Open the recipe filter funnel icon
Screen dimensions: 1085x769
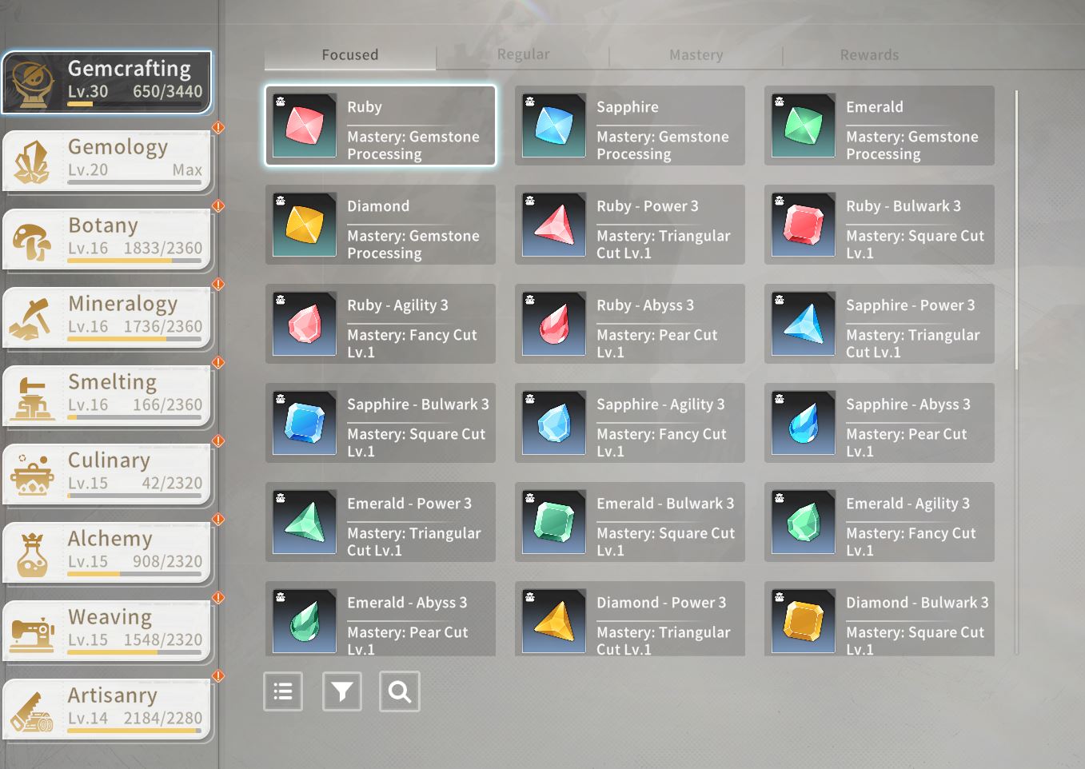[x=342, y=691]
